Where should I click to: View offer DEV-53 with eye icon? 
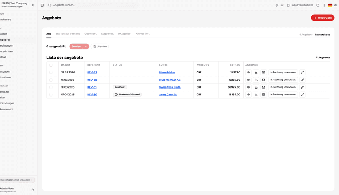[248, 73]
